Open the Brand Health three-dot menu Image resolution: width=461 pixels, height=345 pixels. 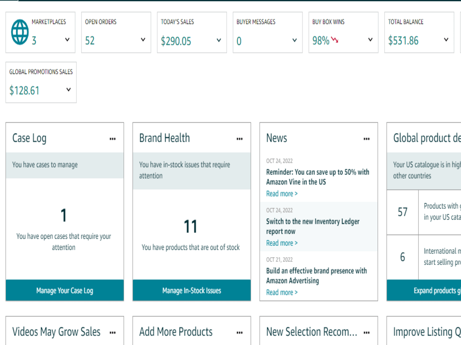[x=240, y=139]
